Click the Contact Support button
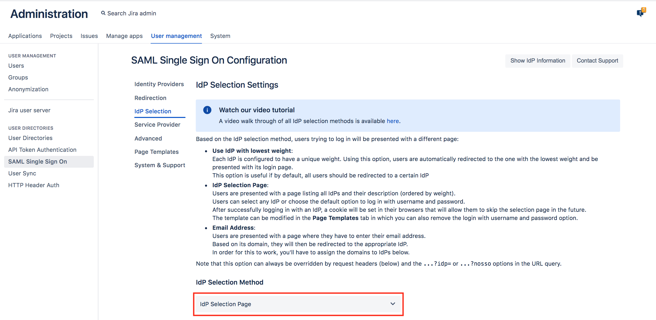The image size is (656, 320). pos(597,61)
